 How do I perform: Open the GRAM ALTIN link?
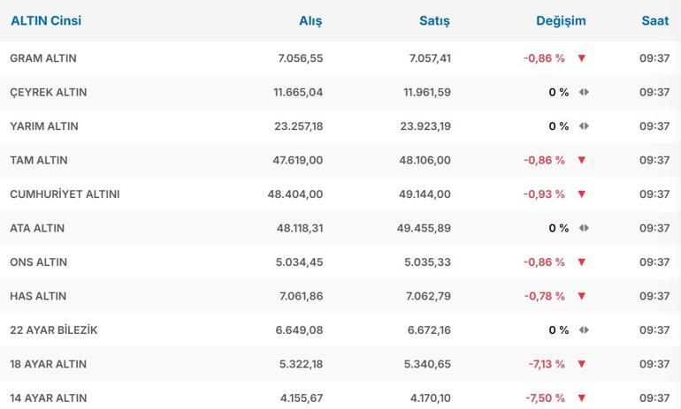43,58
